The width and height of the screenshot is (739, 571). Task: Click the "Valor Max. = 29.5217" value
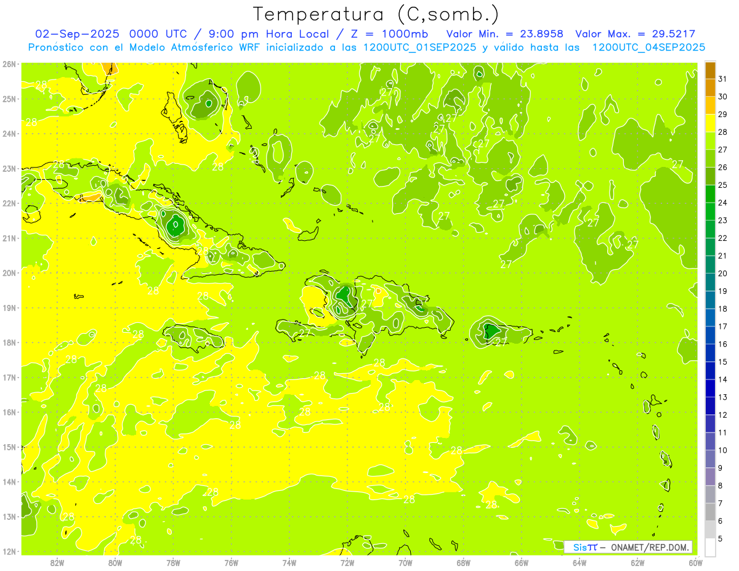(x=636, y=34)
